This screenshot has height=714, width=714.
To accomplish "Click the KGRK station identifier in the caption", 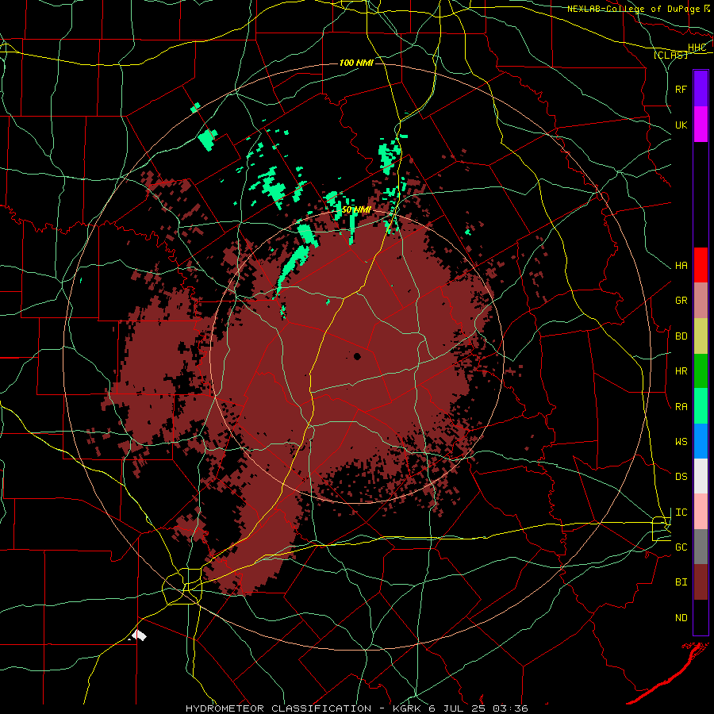I will (409, 708).
